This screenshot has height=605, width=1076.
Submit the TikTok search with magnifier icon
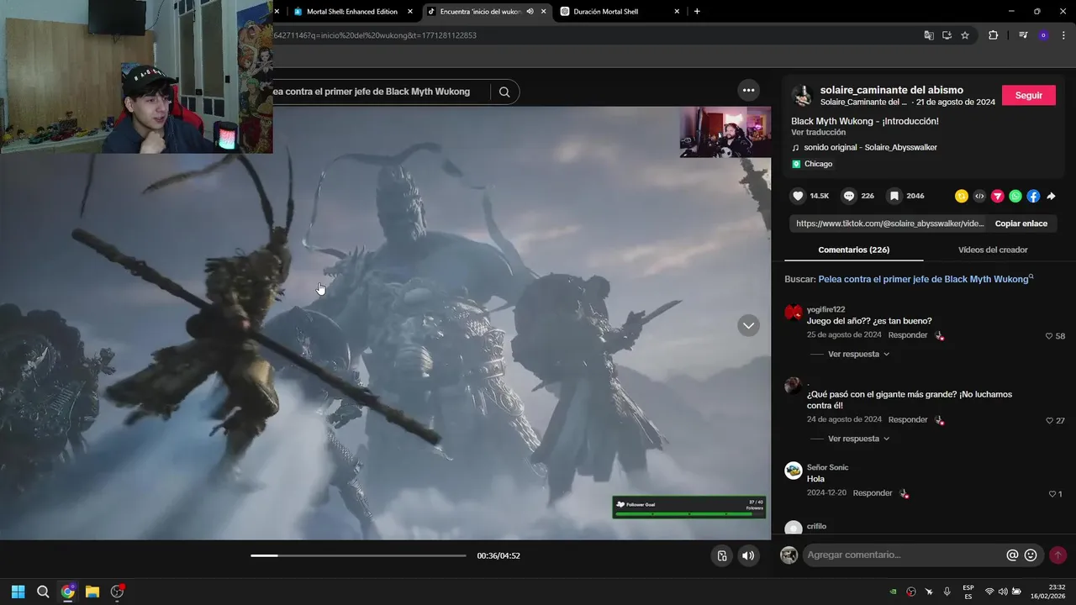(x=504, y=92)
